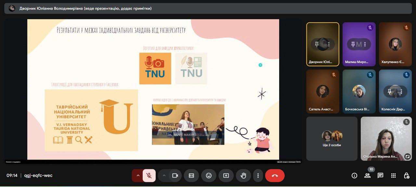Click the muted mic icon on Сапель Анаст... tile
416x187 pixels.
click(x=333, y=75)
